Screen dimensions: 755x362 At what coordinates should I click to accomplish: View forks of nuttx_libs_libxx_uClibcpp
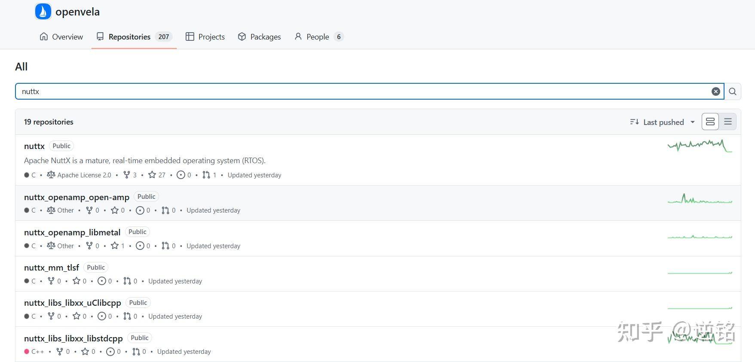coord(54,316)
